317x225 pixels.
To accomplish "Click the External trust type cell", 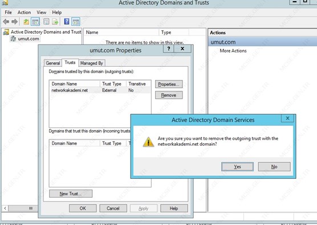I will click(109, 90).
